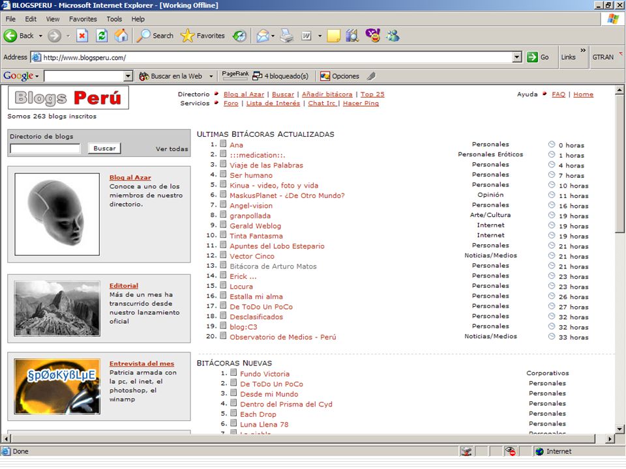Click the History icon after Favorites
Viewport: 626px width, 469px height.
(x=239, y=36)
